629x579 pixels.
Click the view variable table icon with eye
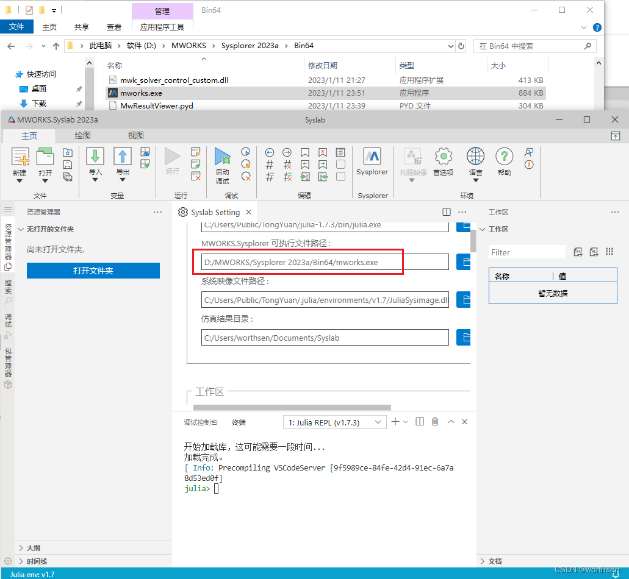click(145, 152)
